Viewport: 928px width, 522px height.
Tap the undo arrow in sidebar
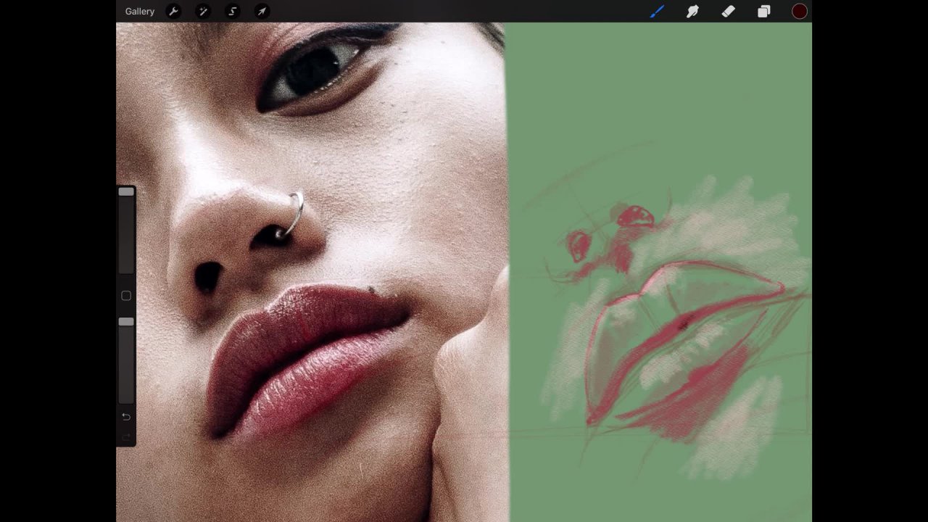126,417
